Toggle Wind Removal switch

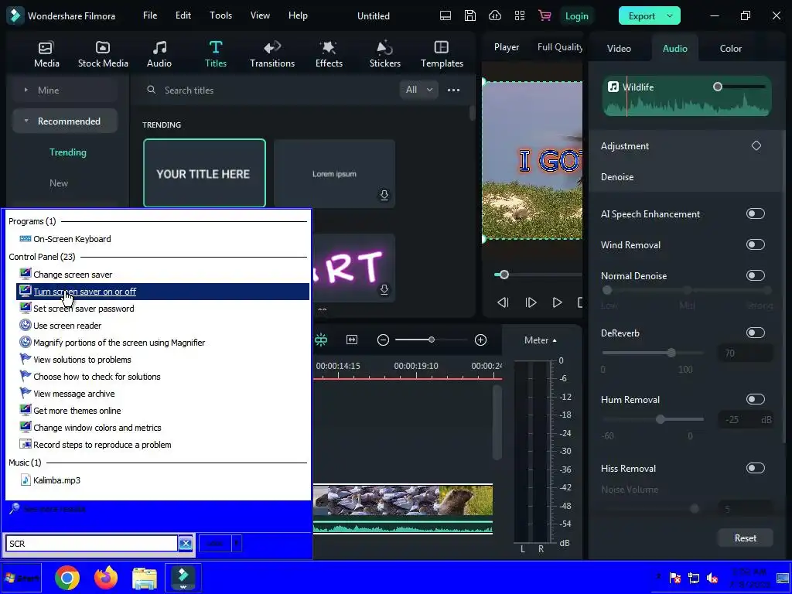[x=756, y=244]
